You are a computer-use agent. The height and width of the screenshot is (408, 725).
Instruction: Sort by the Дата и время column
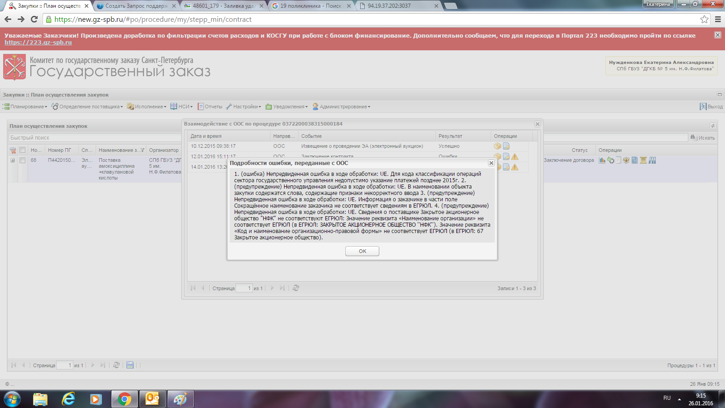229,136
